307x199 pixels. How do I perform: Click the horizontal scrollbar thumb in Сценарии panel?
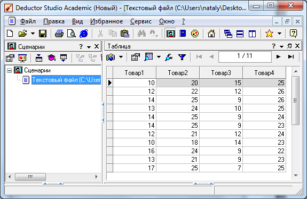[30, 177]
